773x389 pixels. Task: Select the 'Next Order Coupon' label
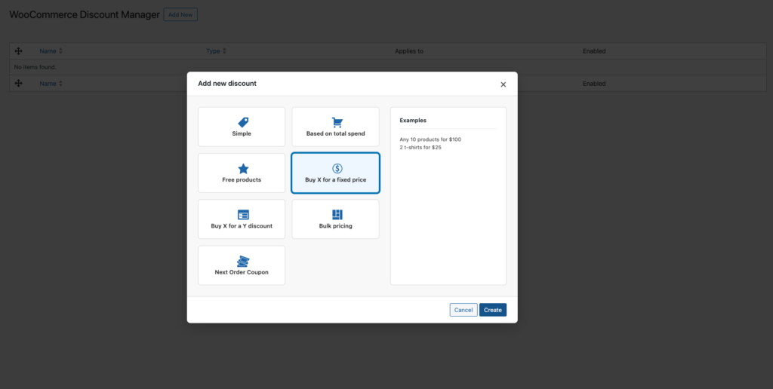click(x=242, y=272)
